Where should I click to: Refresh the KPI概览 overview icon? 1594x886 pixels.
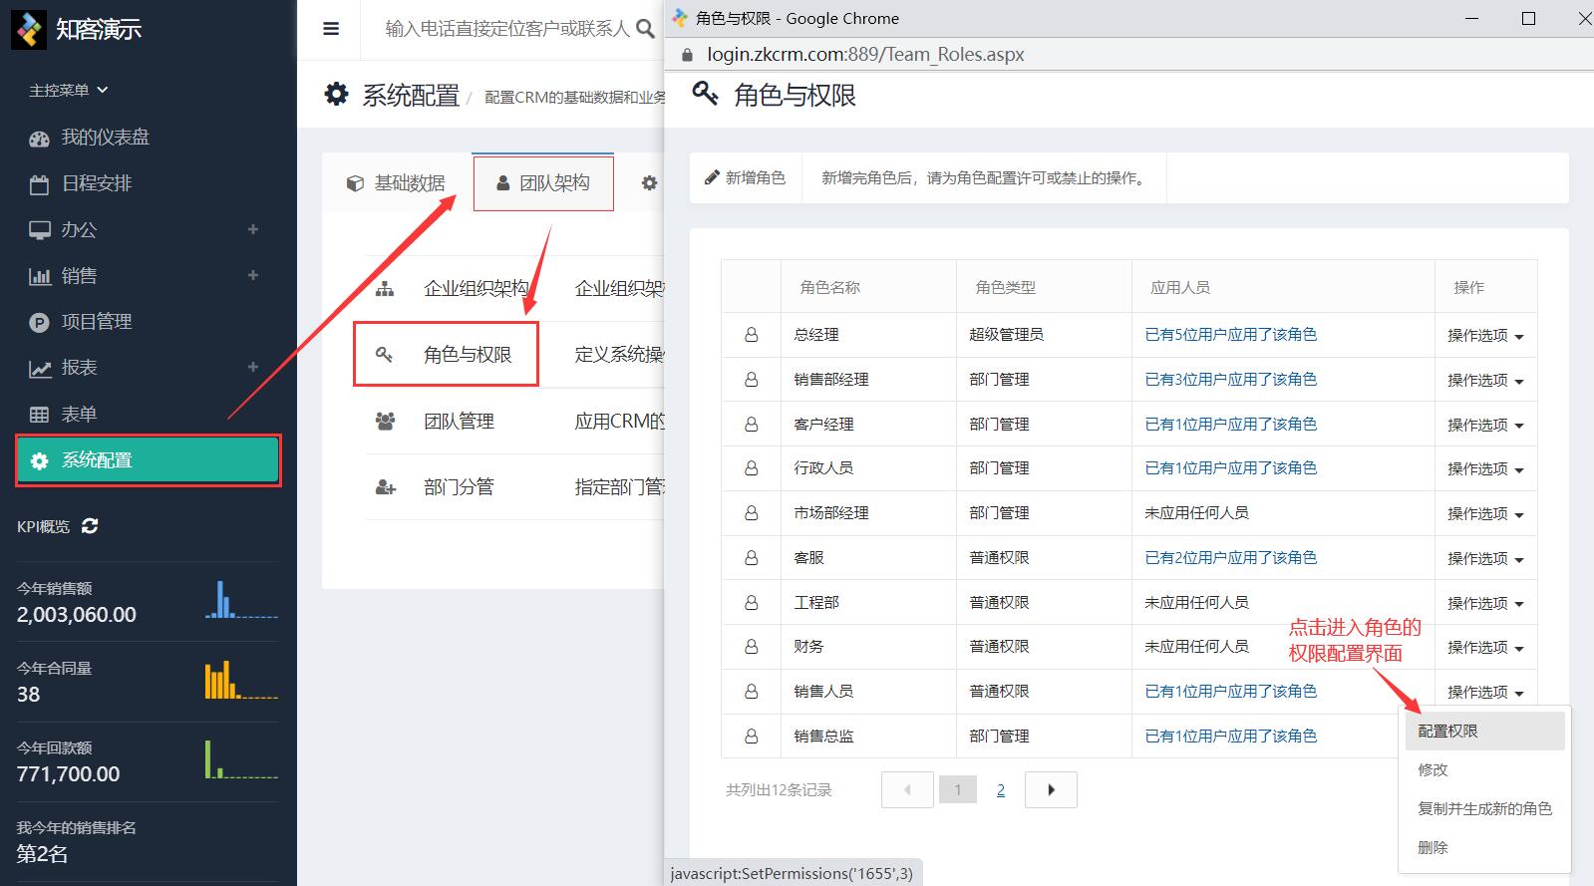coord(90,526)
